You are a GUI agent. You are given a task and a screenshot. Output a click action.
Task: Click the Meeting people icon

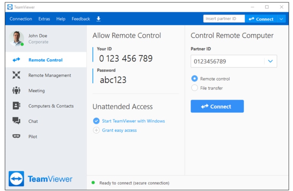tap(16, 91)
